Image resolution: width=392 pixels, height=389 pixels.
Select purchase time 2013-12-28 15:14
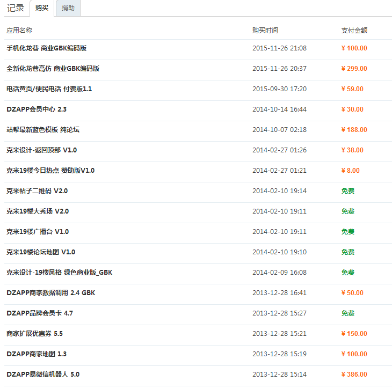pos(279,375)
